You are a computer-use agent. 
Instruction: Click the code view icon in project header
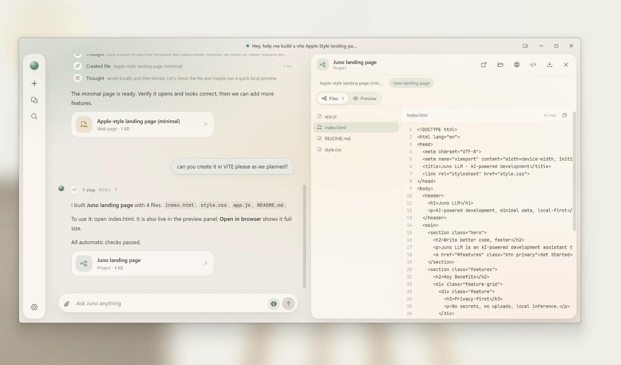coord(533,65)
